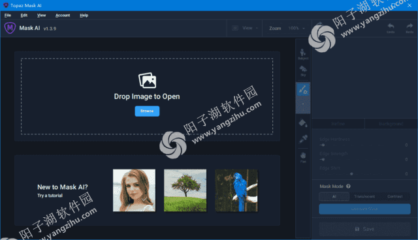The image size is (418, 240).
Task: Select the Sky auto-detect tool
Action: pyautogui.click(x=303, y=71)
